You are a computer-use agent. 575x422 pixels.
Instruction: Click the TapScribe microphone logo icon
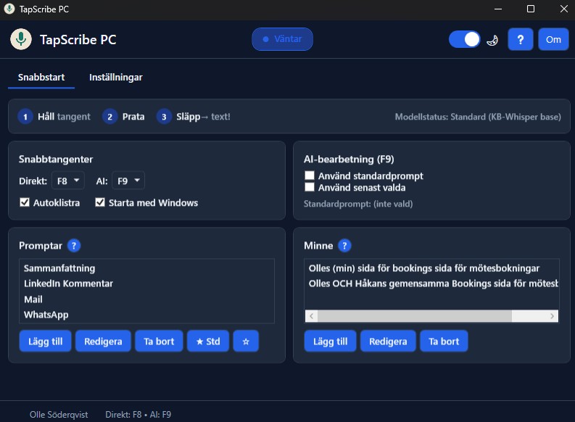(21, 39)
